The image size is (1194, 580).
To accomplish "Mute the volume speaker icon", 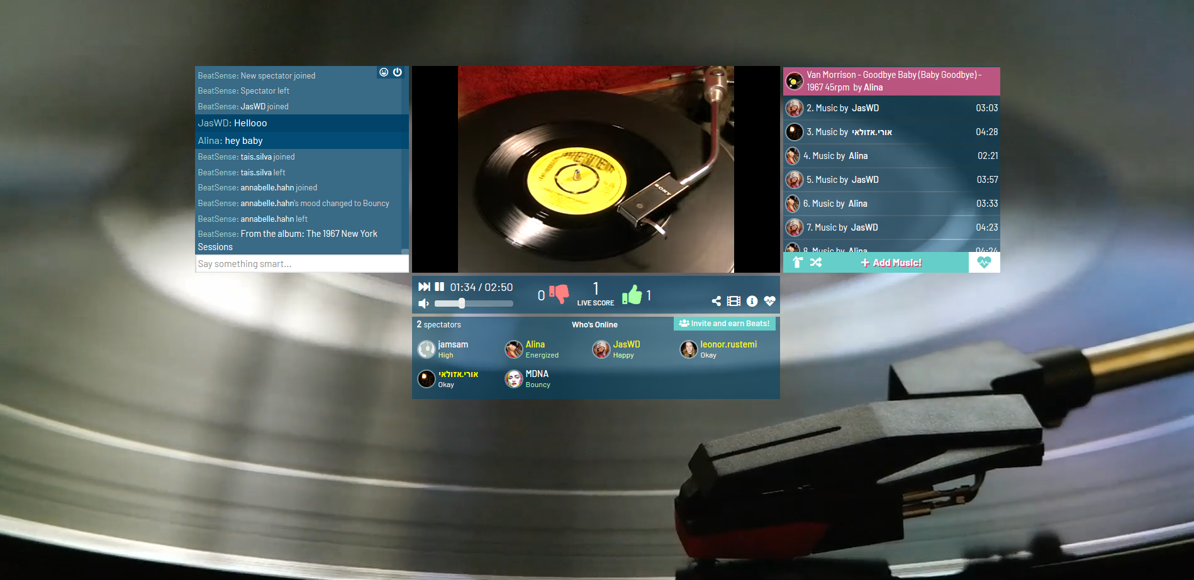I will (x=423, y=304).
